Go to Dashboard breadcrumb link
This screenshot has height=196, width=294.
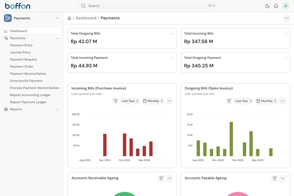(86, 18)
